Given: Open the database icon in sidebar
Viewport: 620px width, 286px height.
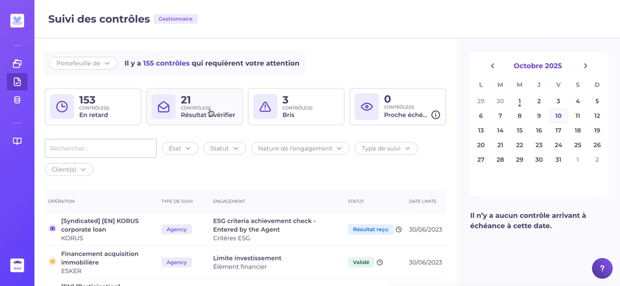Looking at the screenshot, I should pos(17,100).
